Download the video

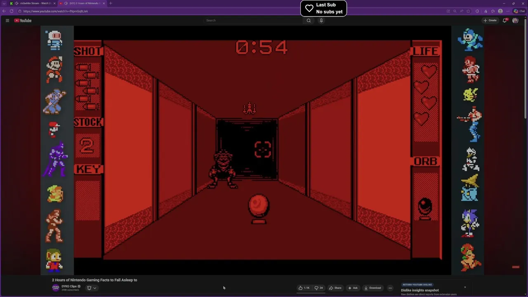[x=372, y=288]
